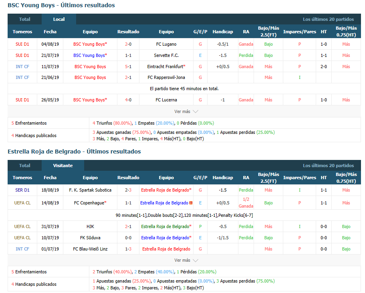365x293 pixels.
Task: Expand Ver más under Estrella Roja results
Action: 186,260
